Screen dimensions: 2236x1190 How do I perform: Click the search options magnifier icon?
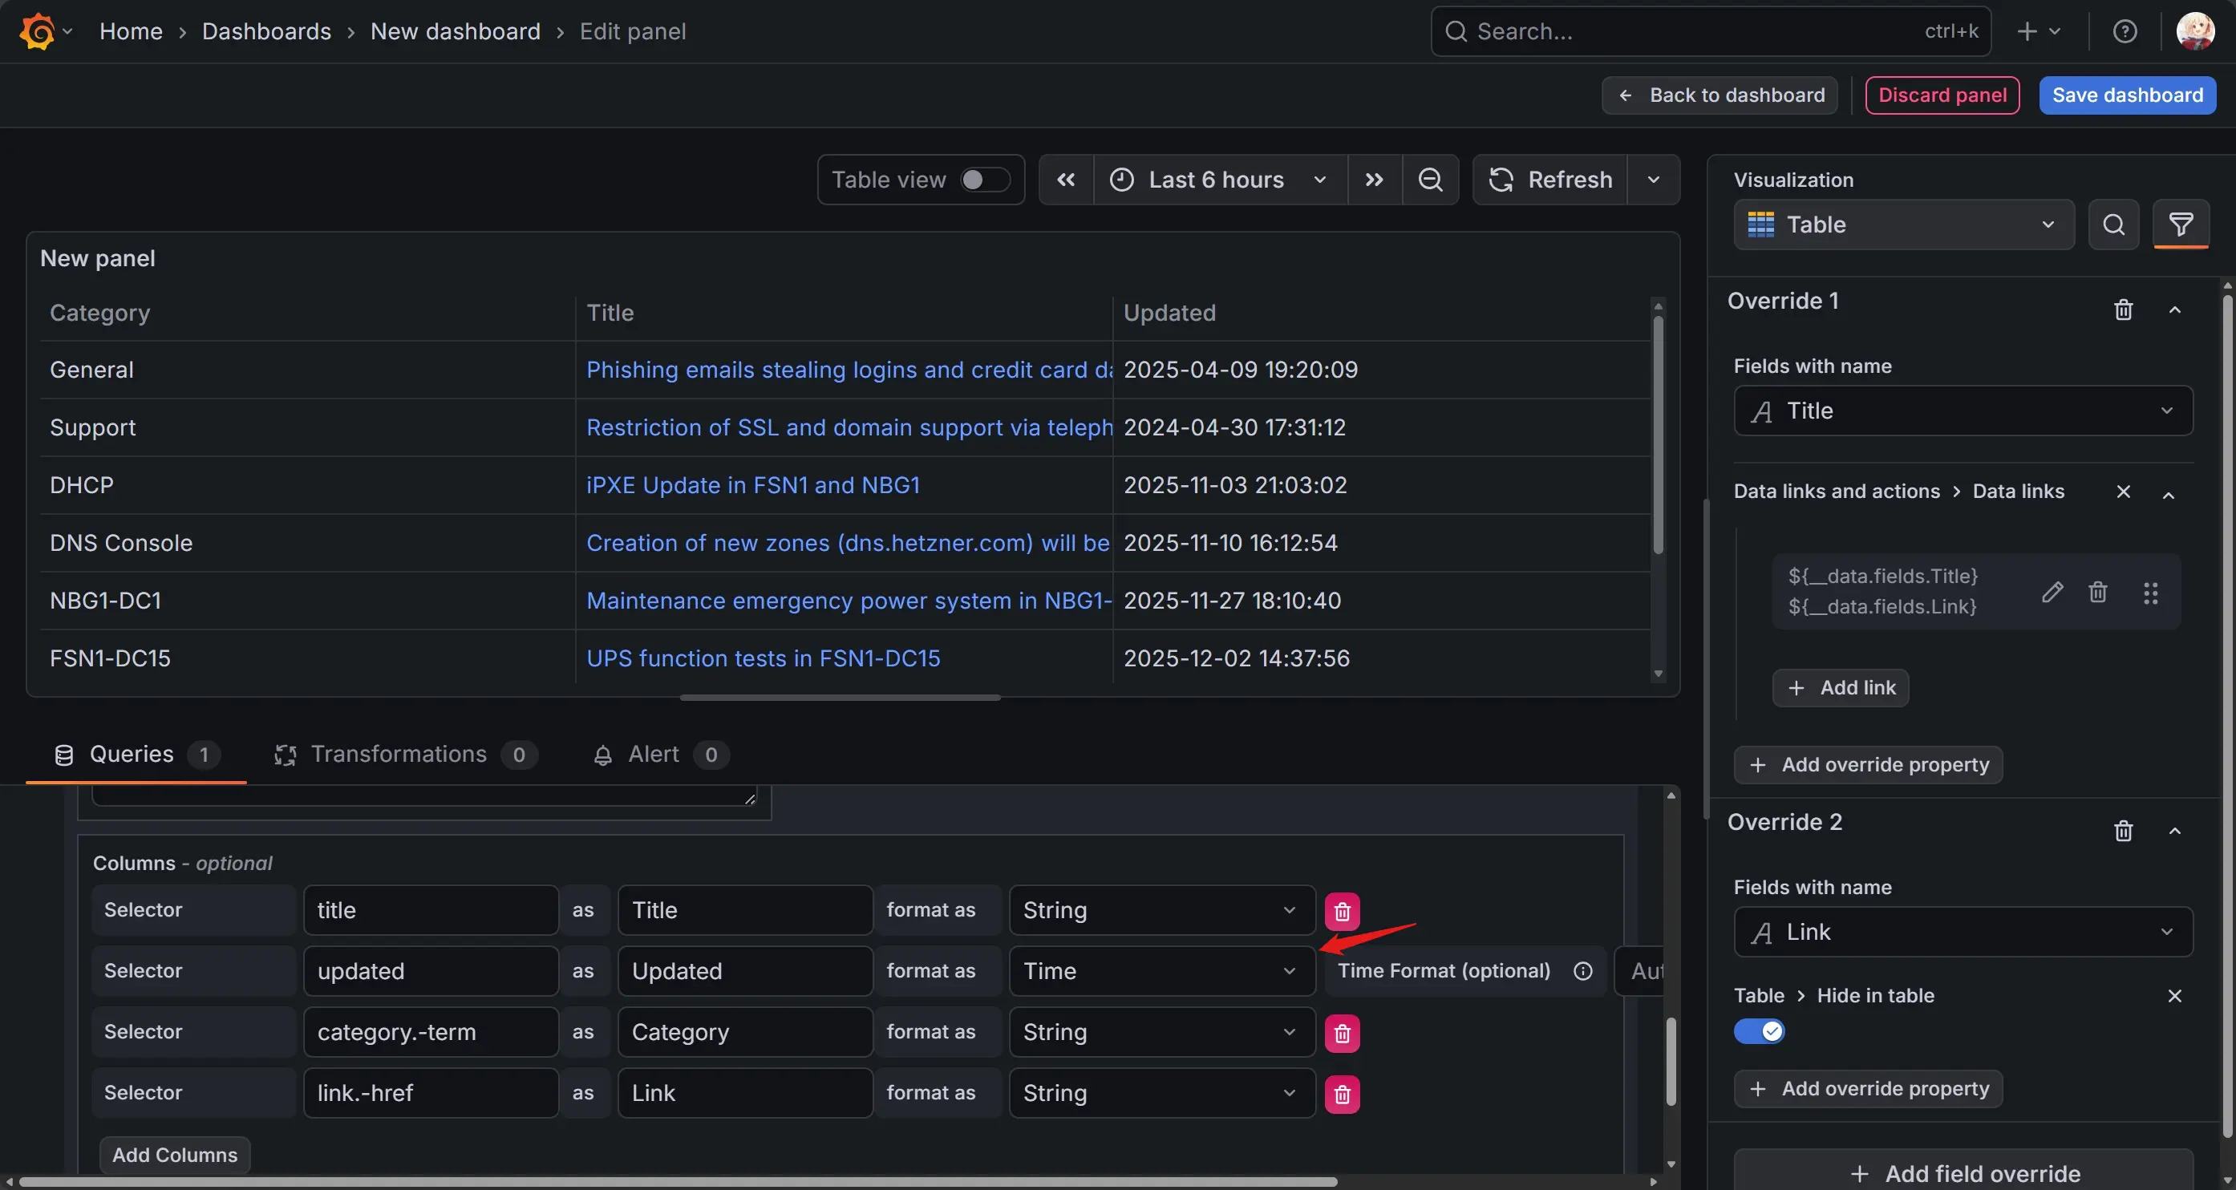tap(2112, 225)
